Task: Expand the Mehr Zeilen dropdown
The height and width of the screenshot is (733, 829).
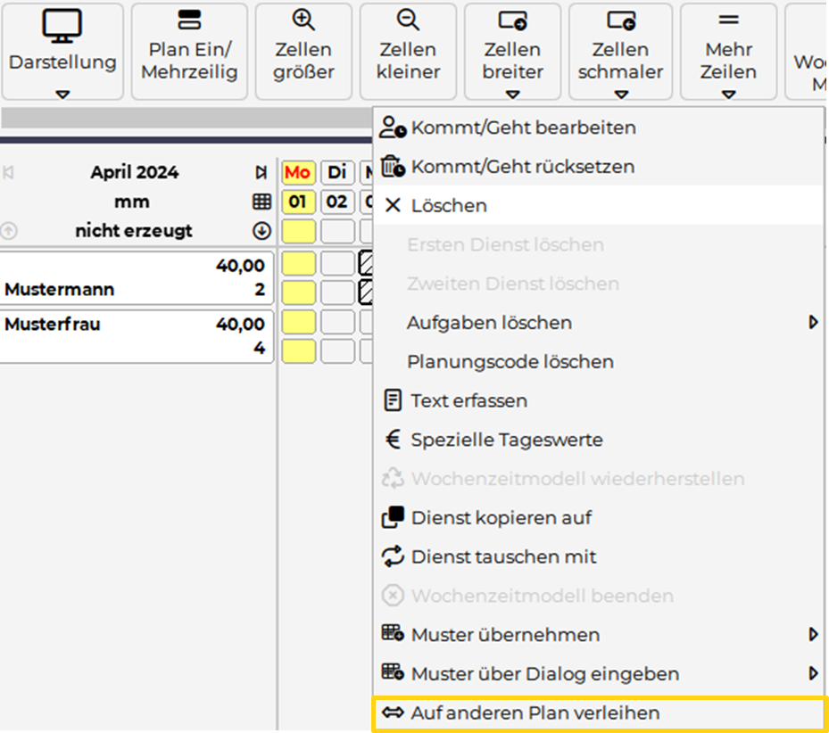Action: pos(728,94)
